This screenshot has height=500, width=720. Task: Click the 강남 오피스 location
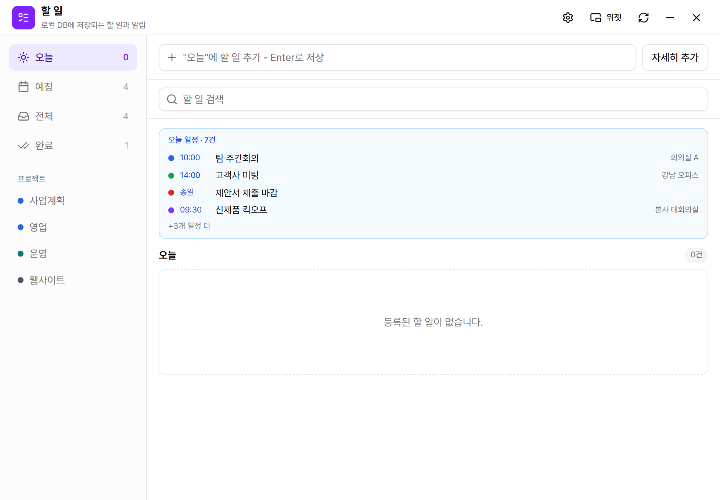(680, 175)
